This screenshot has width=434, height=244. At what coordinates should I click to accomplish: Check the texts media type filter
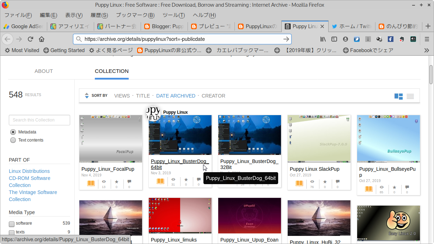pyautogui.click(x=12, y=232)
